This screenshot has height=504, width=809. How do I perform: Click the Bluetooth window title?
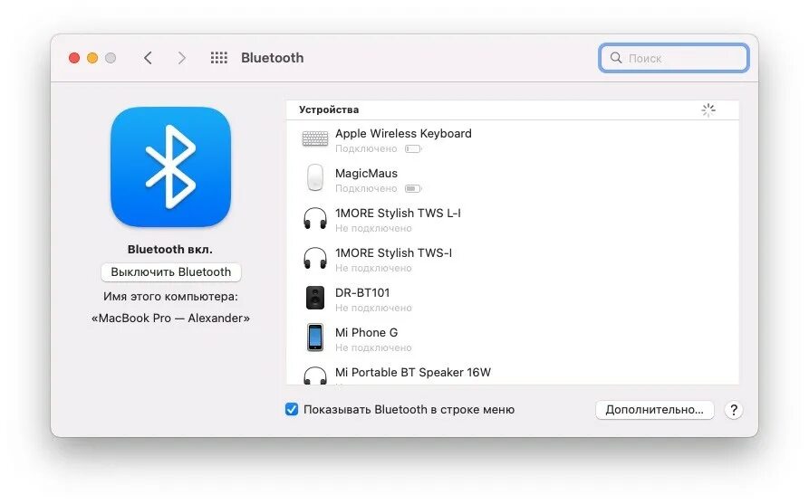(x=273, y=58)
